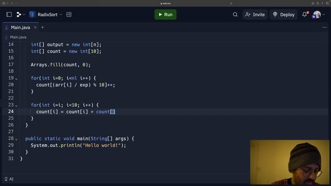The height and width of the screenshot is (186, 331).
Task: Open the pane three-dots options menu
Action: coord(324,27)
